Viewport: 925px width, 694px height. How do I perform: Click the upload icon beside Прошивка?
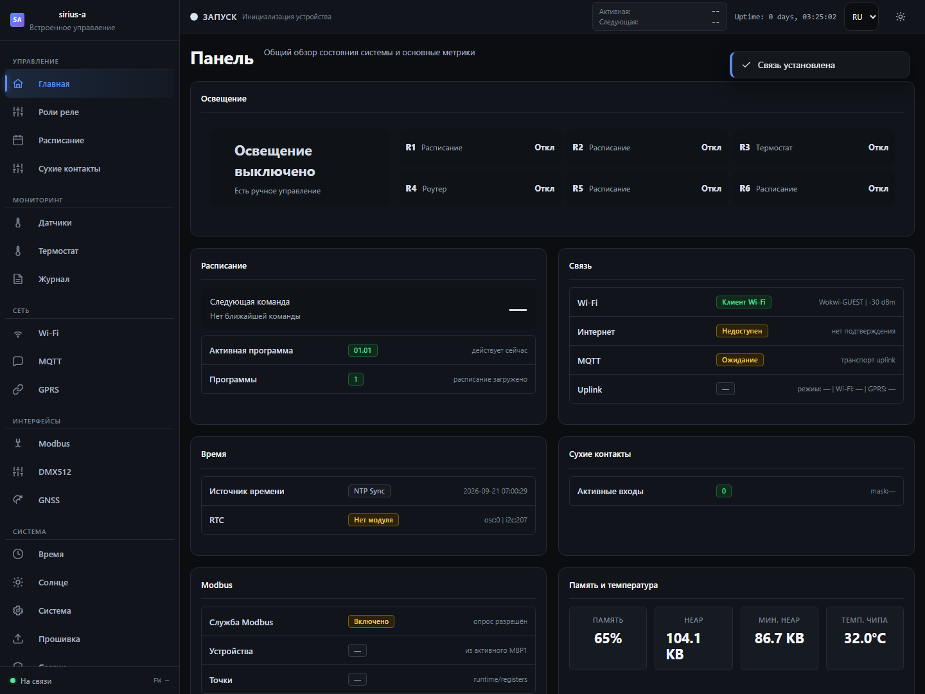18,639
